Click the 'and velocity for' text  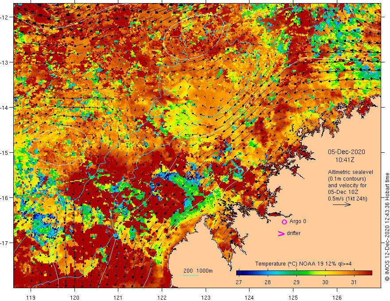point(347,185)
